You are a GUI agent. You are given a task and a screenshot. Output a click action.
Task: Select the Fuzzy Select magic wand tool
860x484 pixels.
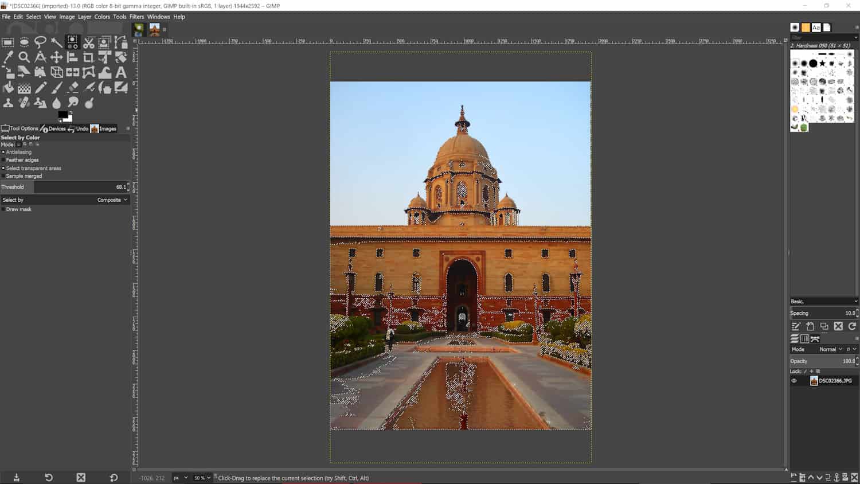click(x=56, y=42)
